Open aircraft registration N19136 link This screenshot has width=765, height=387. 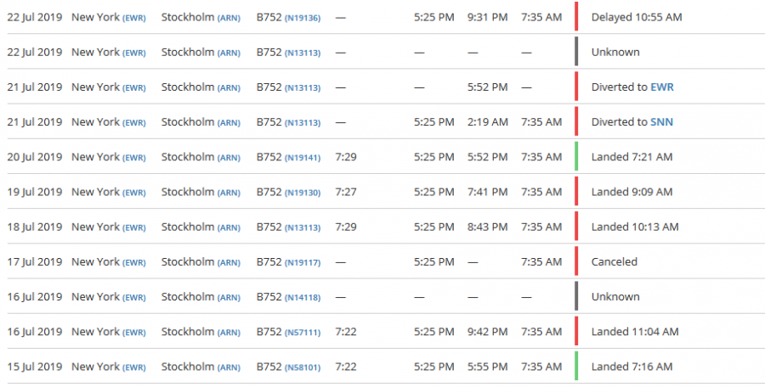tap(303, 17)
